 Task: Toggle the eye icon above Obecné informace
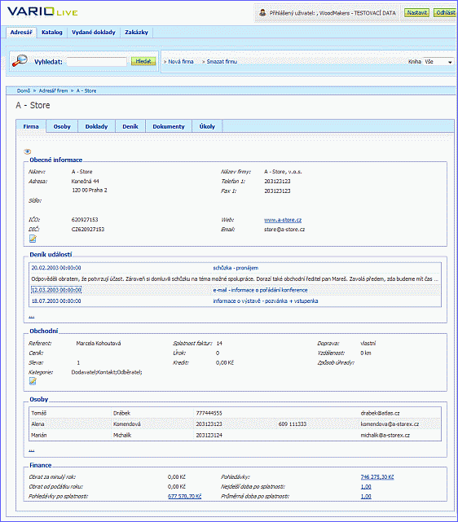click(x=28, y=151)
